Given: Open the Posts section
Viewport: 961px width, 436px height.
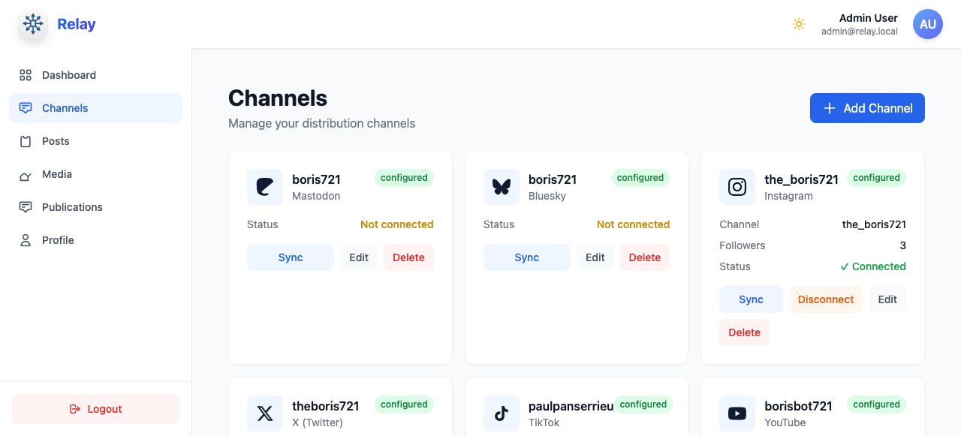Looking at the screenshot, I should click(56, 141).
